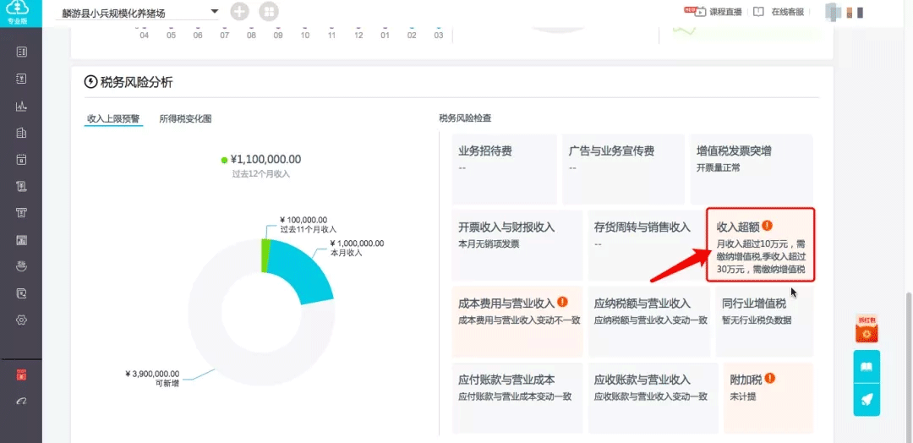This screenshot has width=913, height=443.
Task: Click green donut chart segment
Action: point(265,256)
